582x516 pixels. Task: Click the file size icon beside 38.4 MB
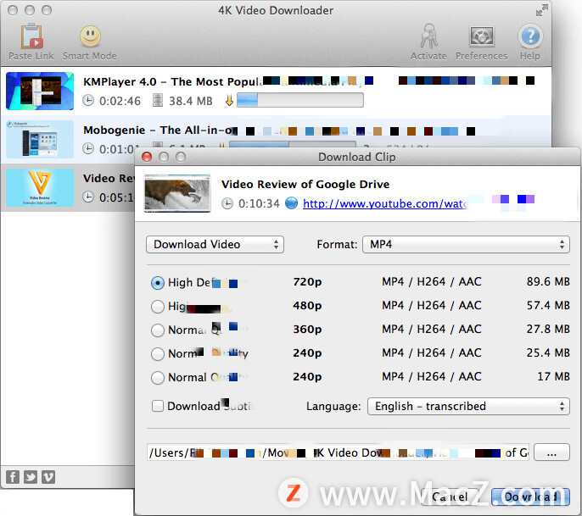coord(158,100)
